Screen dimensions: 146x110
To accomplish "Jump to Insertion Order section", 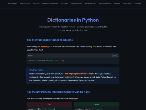I will [25, 3].
